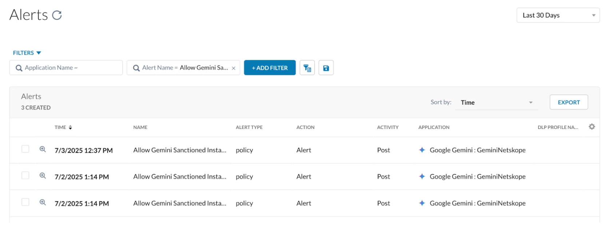The width and height of the screenshot is (606, 228).
Task: Click the + ADD FILTER button
Action: tap(270, 68)
